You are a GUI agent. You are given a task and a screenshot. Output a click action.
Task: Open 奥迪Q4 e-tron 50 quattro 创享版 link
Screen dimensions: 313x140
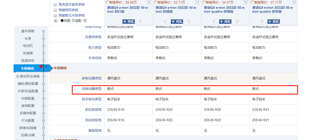tap(273, 10)
